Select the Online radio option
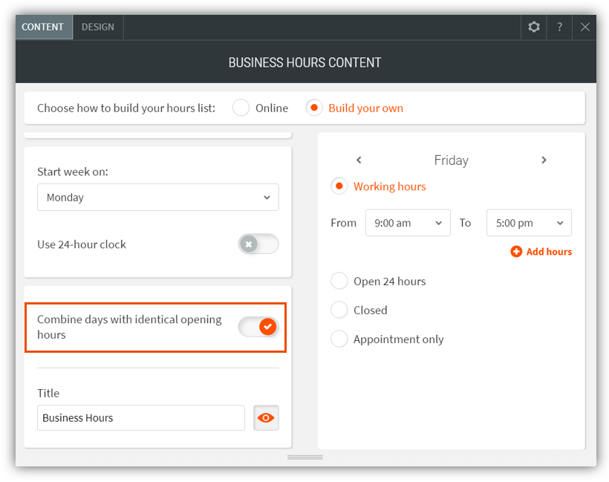The width and height of the screenshot is (609, 482). 241,108
